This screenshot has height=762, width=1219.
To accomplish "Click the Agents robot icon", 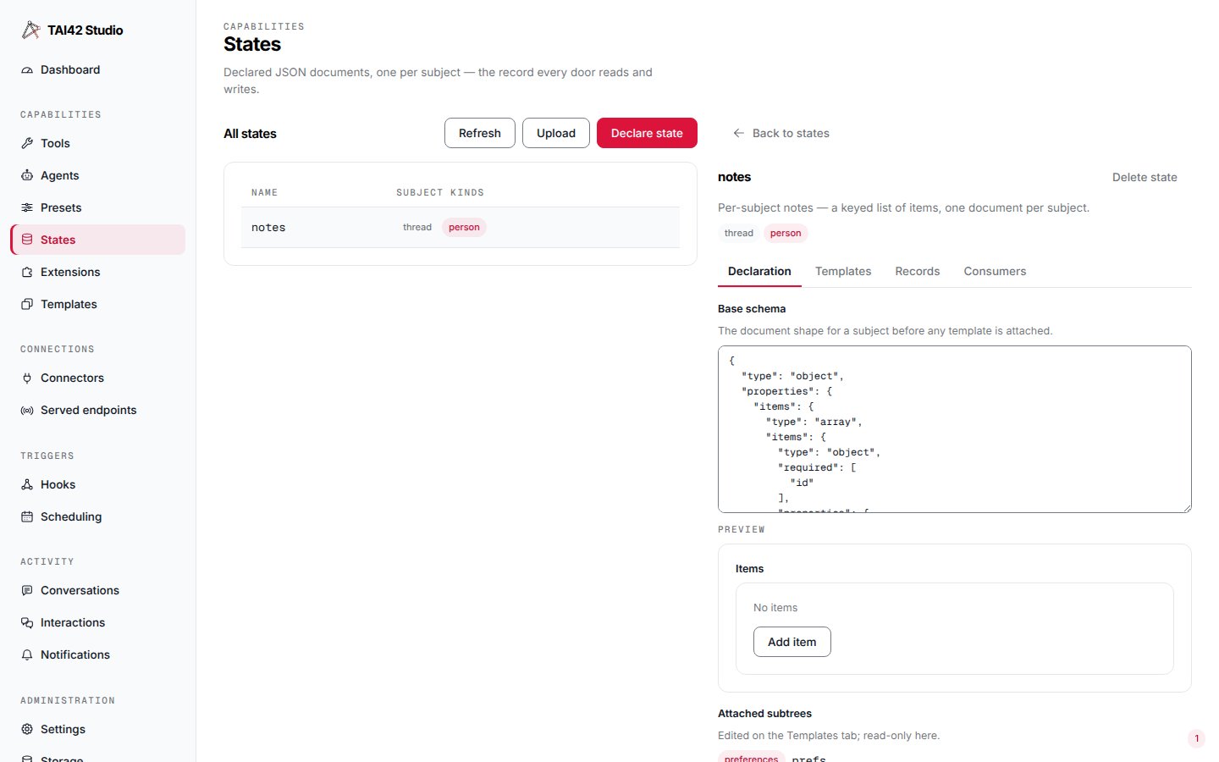I will [x=27, y=176].
